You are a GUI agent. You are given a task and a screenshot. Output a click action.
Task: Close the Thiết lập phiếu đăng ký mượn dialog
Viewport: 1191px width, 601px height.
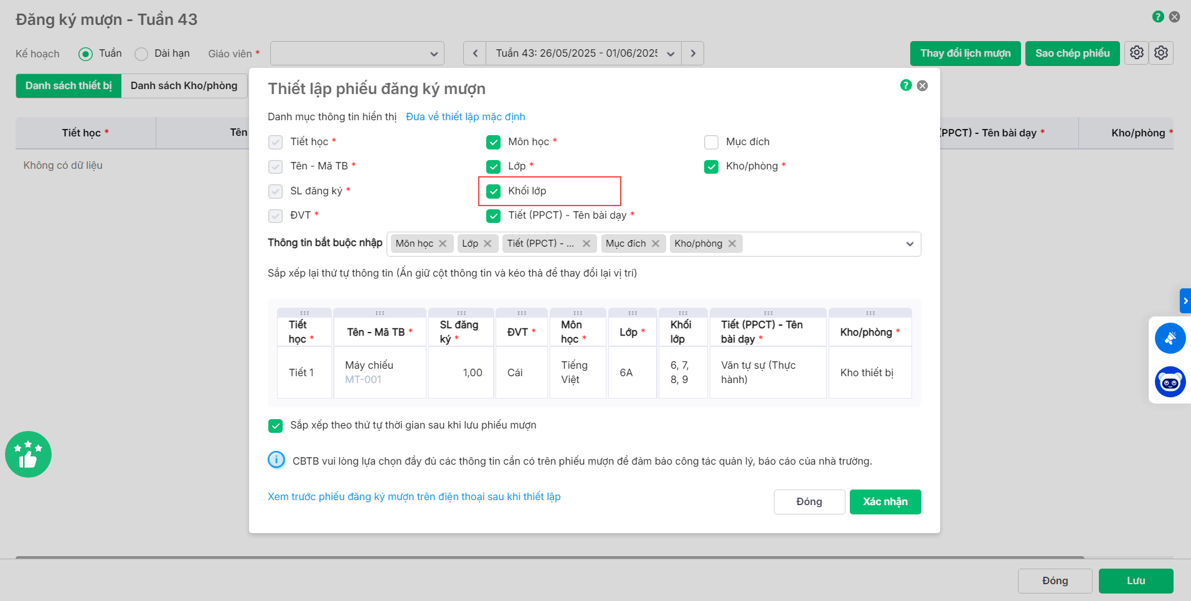923,85
